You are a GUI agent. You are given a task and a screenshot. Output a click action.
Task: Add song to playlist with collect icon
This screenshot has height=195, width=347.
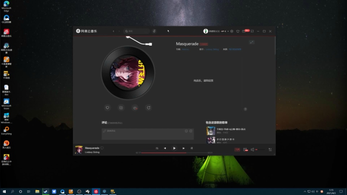pos(121,108)
